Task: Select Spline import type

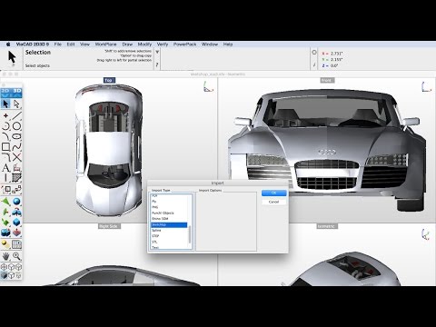Action: point(169,231)
